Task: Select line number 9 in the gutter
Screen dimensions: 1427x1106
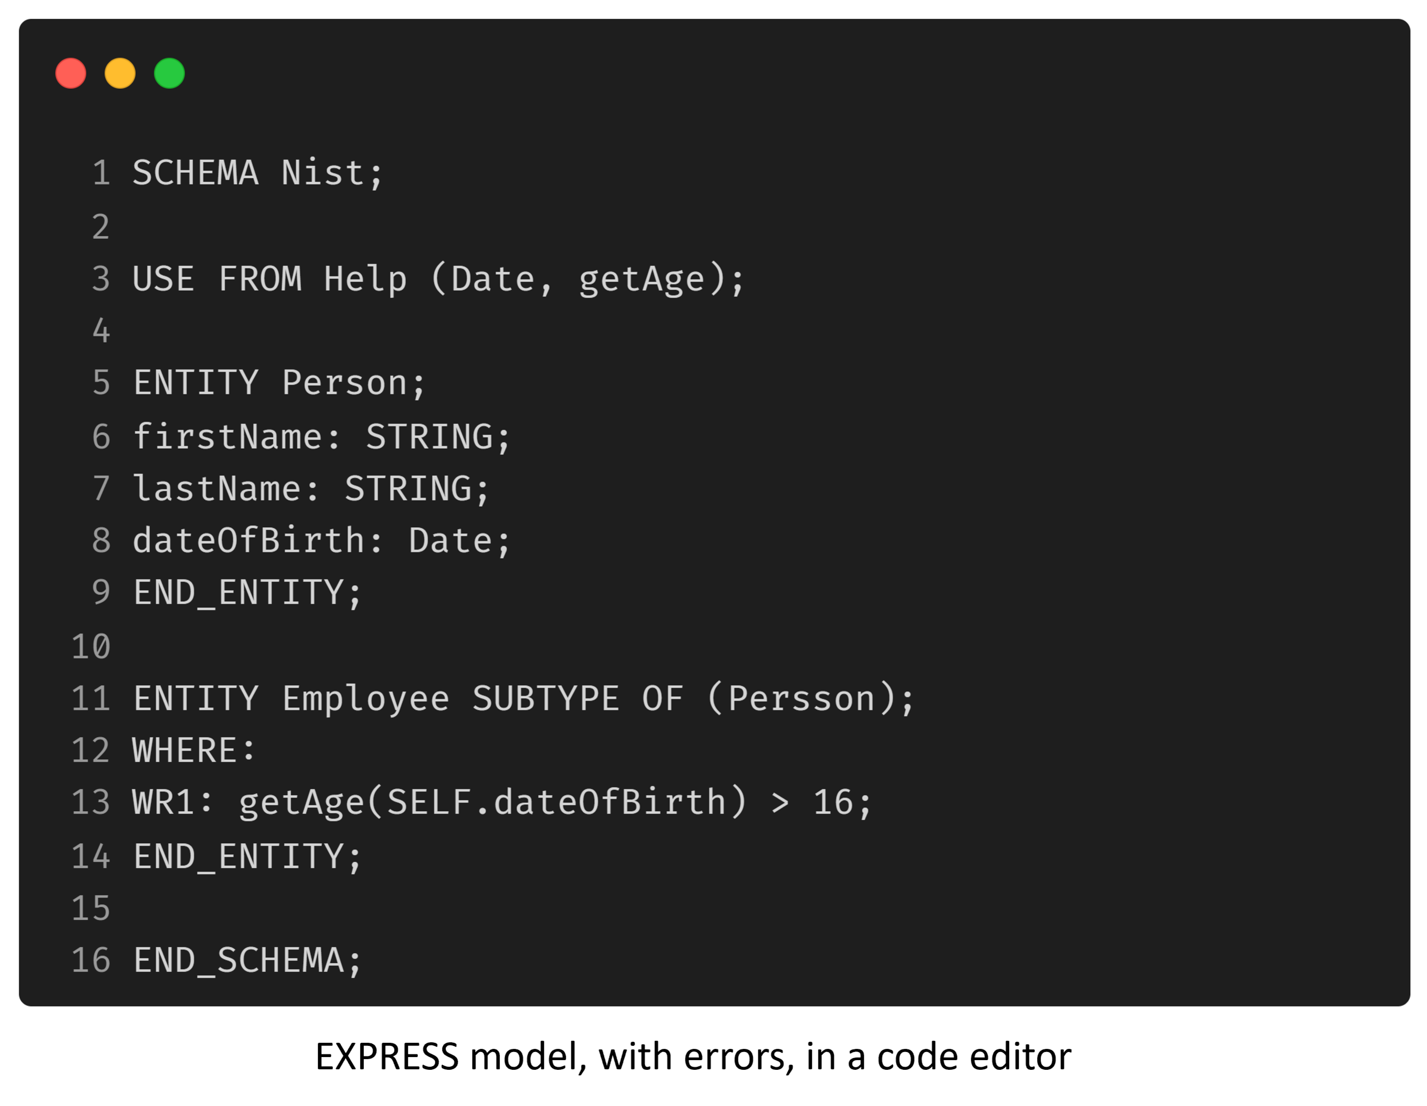Action: [x=101, y=593]
